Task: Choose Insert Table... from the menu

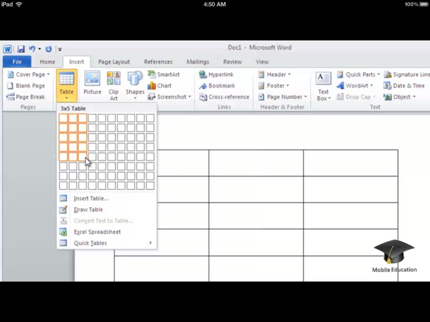Action: point(107,198)
